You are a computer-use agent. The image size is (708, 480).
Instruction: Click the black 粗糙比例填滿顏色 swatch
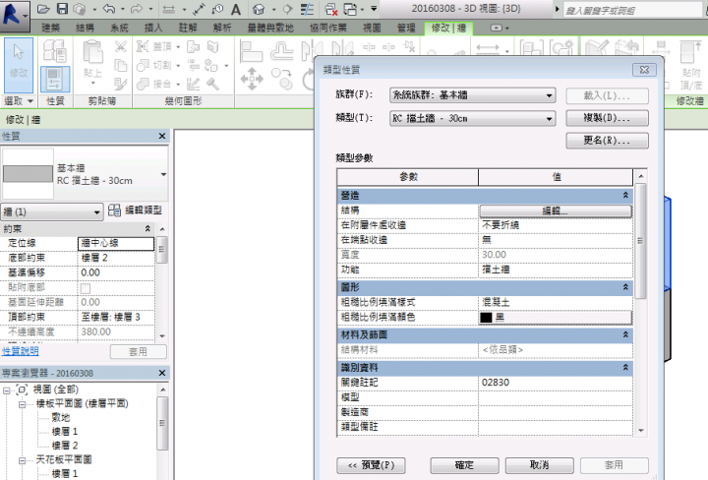(x=486, y=318)
